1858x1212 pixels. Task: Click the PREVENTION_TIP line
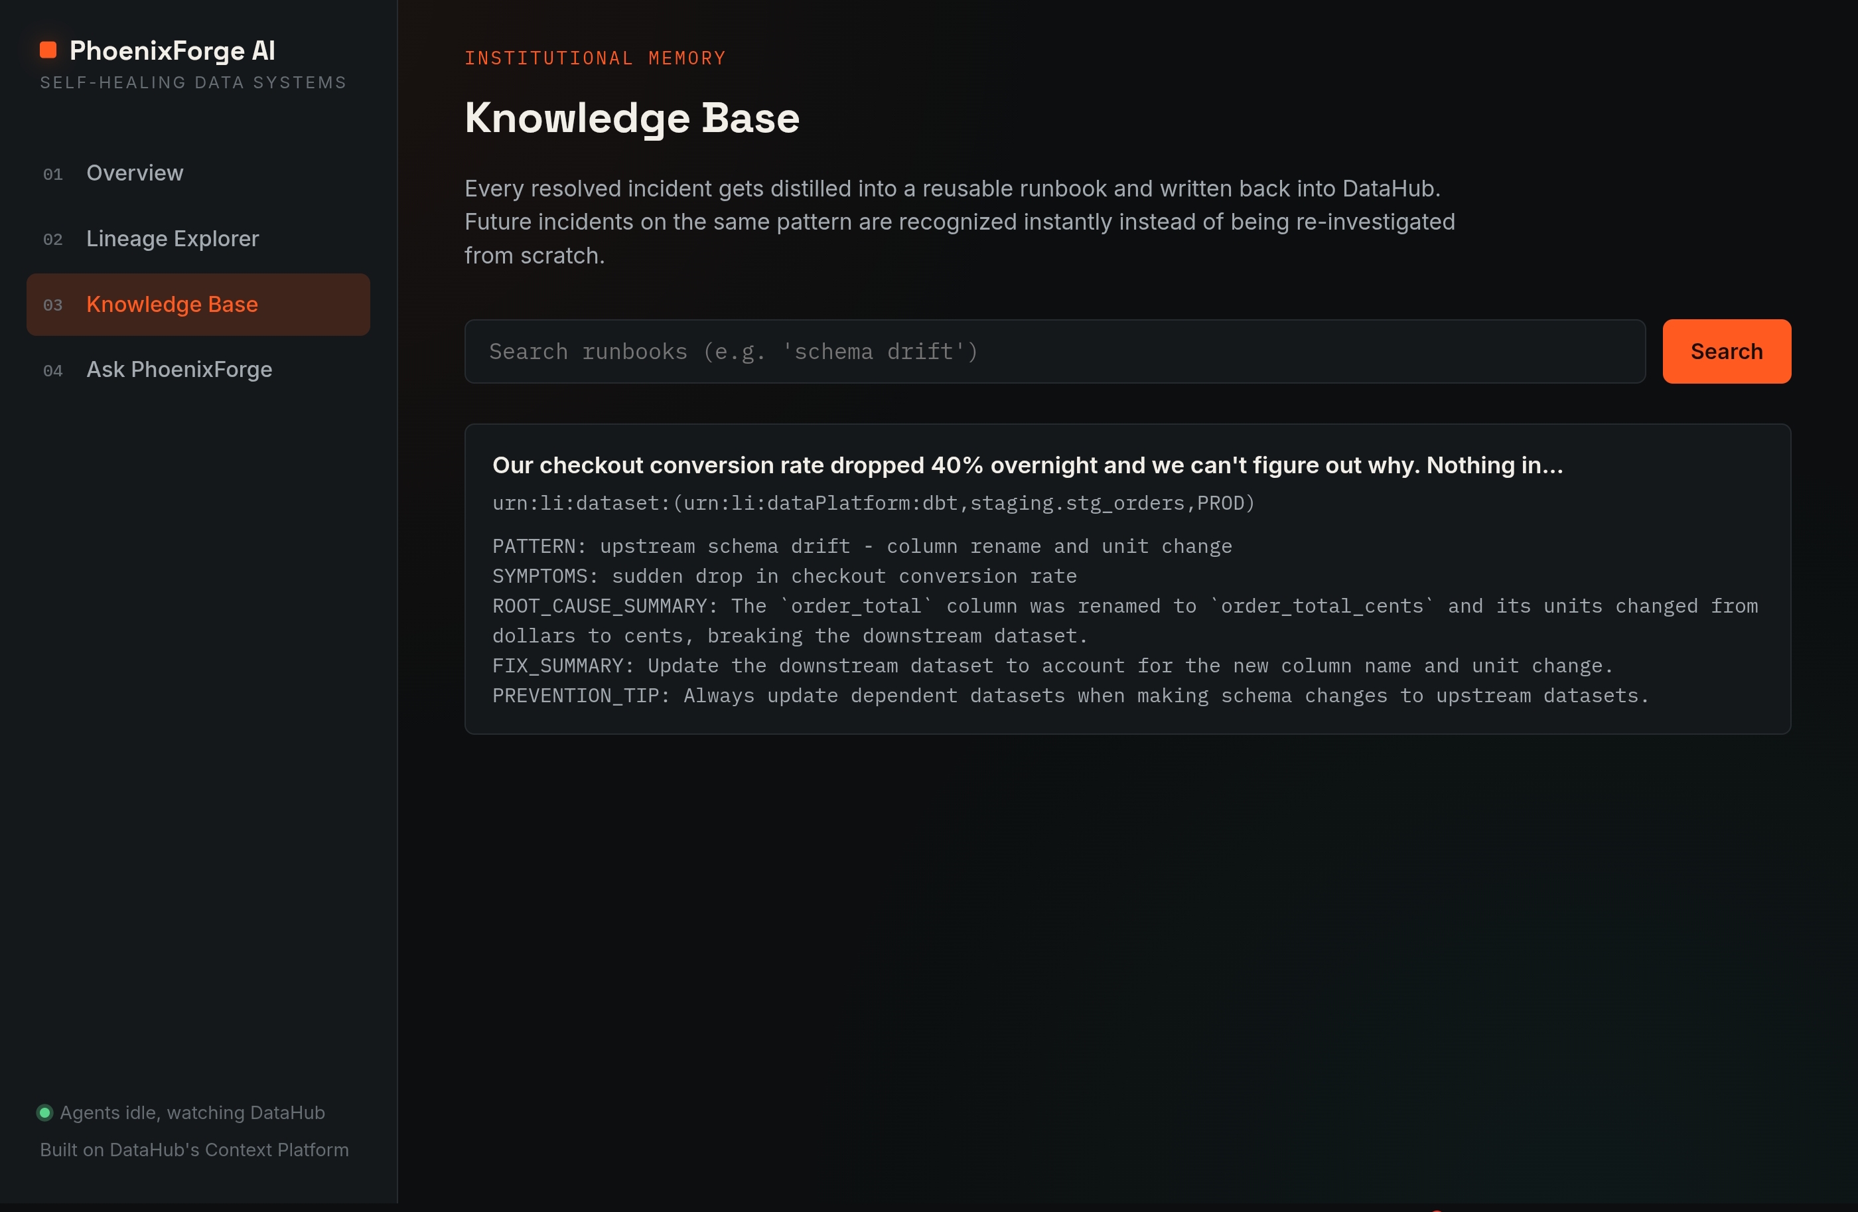pos(1070,696)
